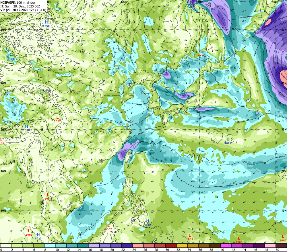Image resolution: width=287 pixels, height=252 pixels.
Task: Pick the light pink legend swatch starting at 48
Action: click(x=270, y=245)
